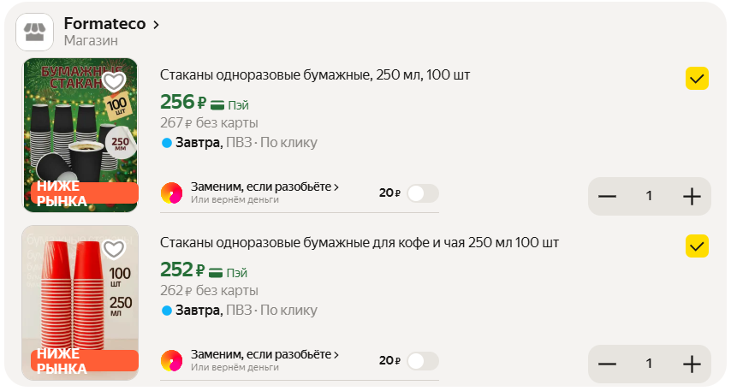This screenshot has width=731, height=391.
Task: Decrease quantity of the 252 ₽ cups
Action: (608, 364)
